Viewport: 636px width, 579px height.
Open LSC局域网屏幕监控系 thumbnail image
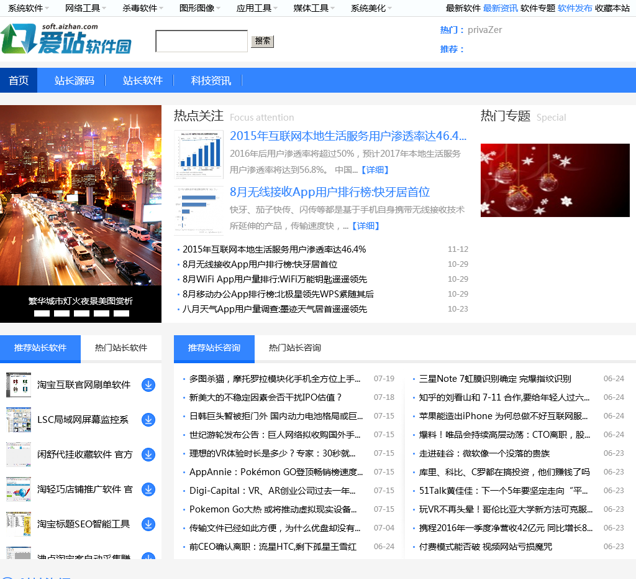point(19,419)
